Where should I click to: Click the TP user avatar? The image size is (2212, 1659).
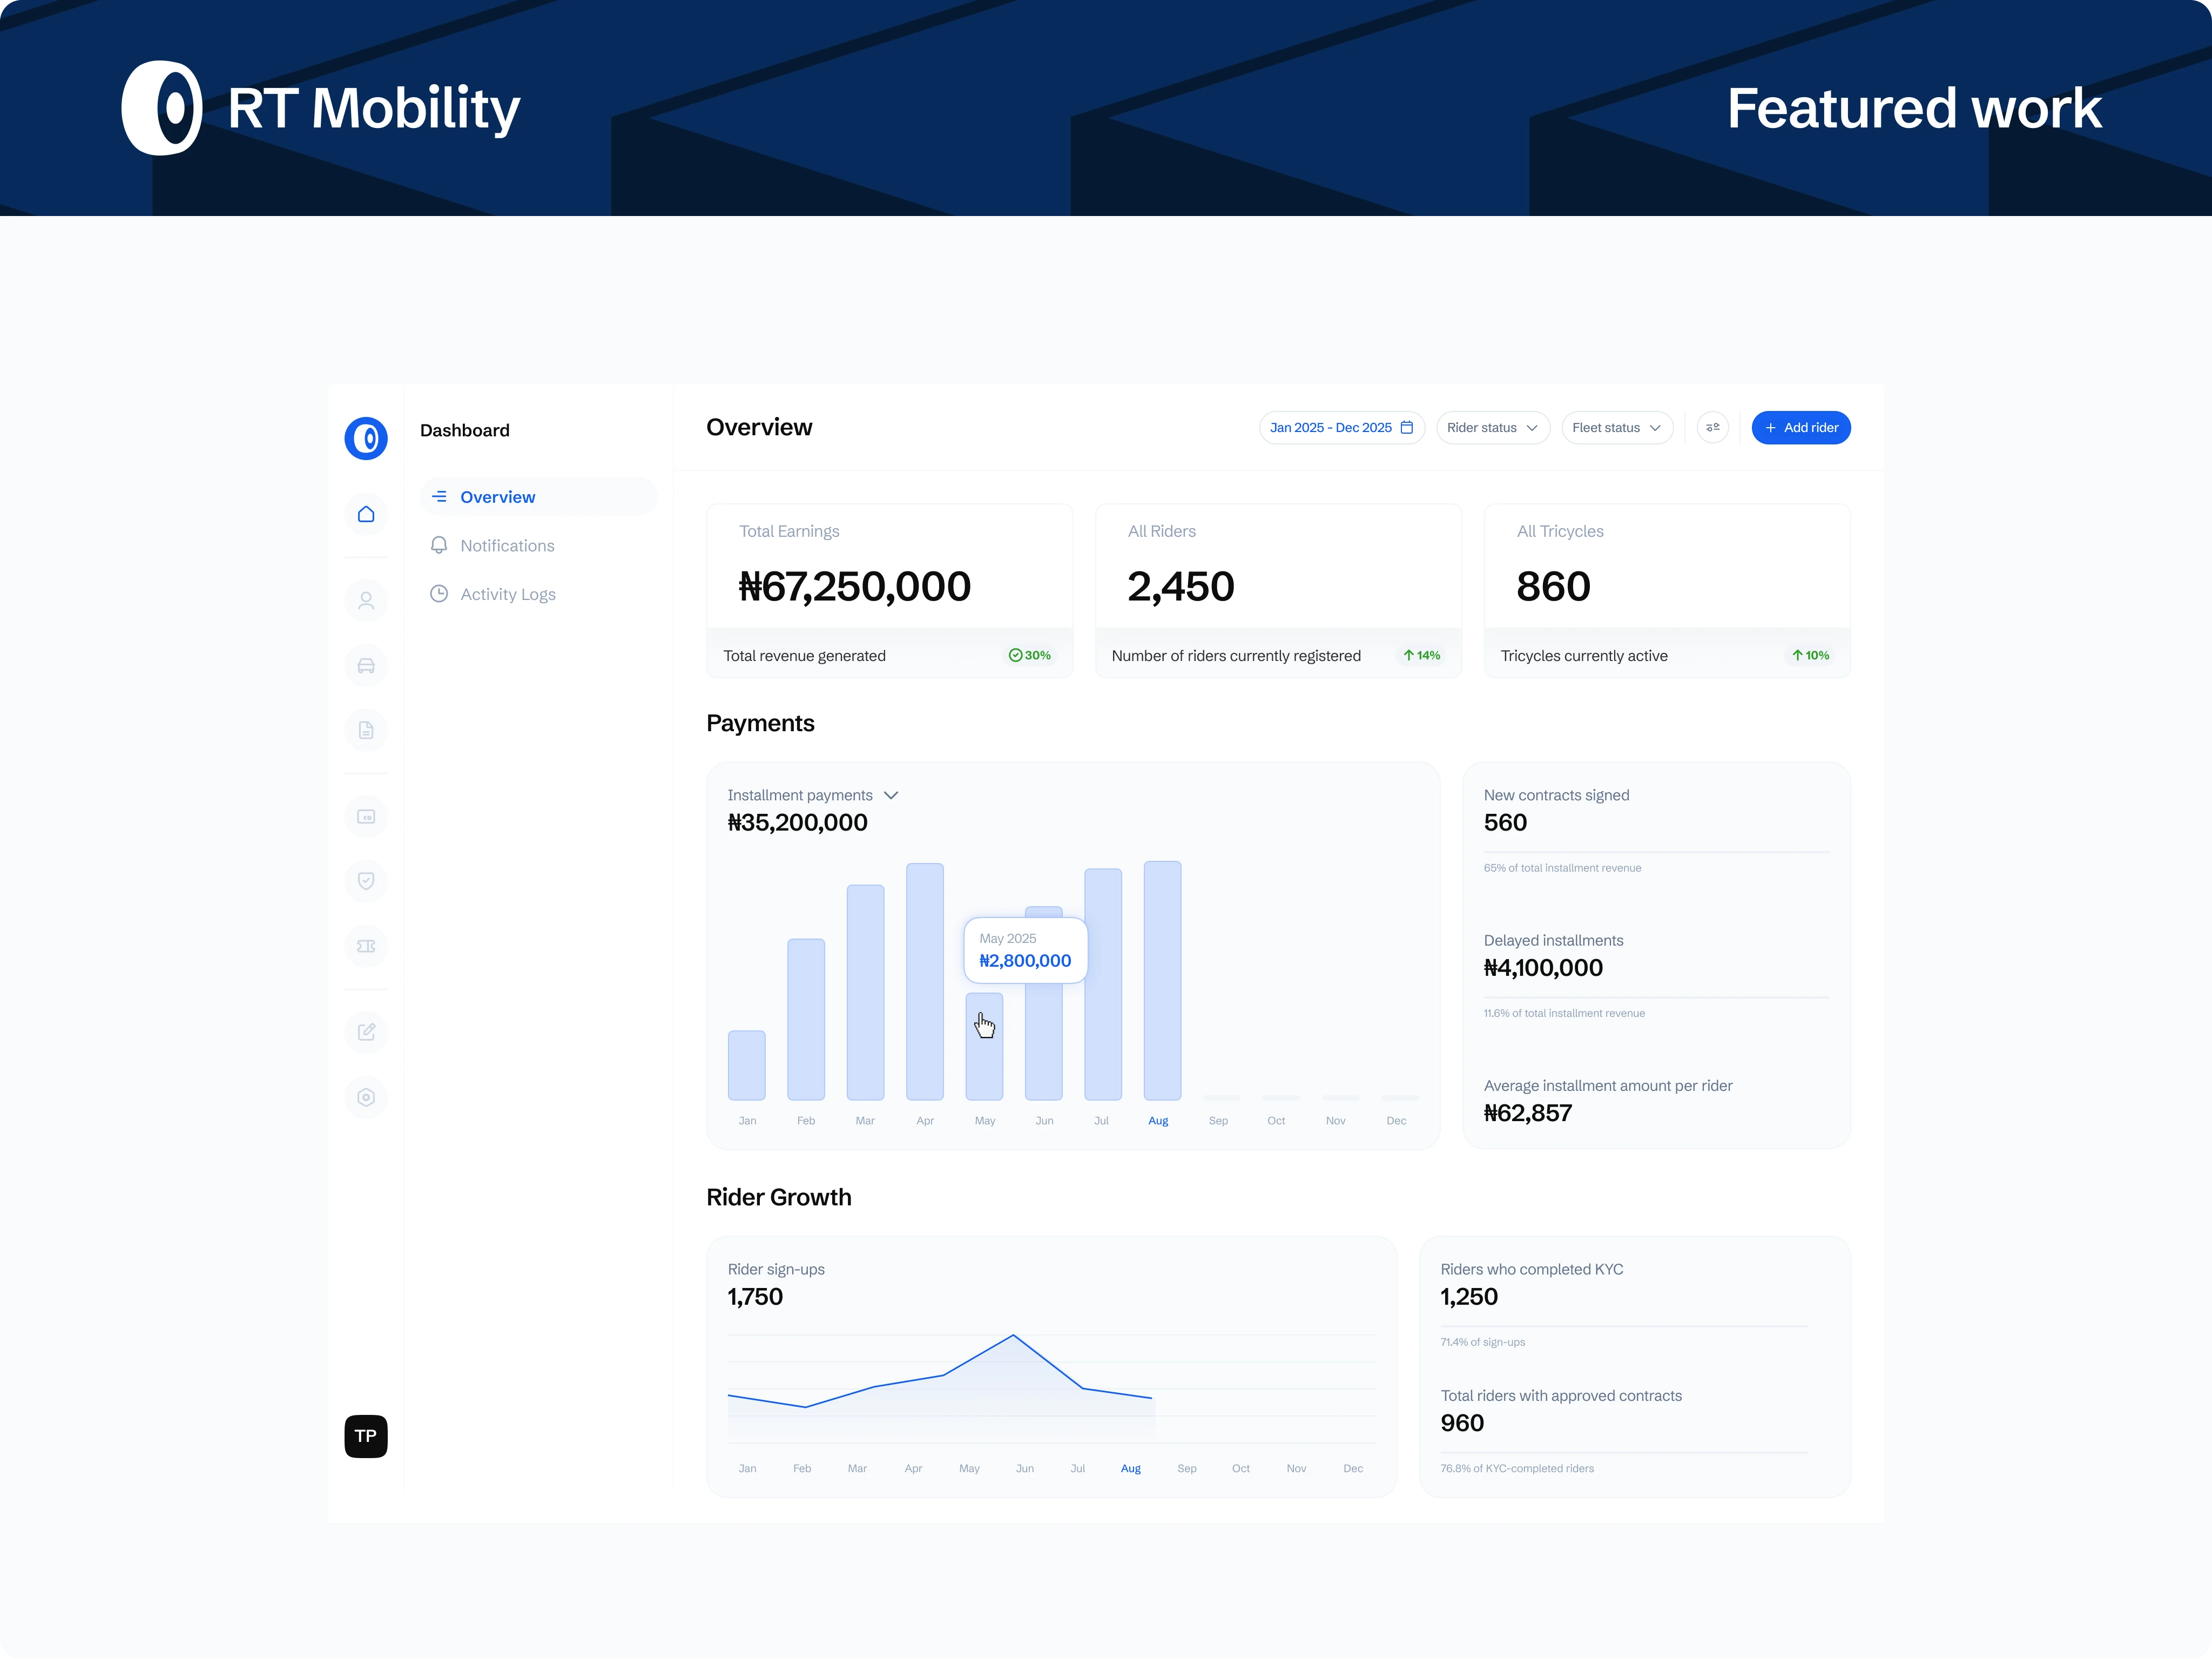(x=366, y=1436)
